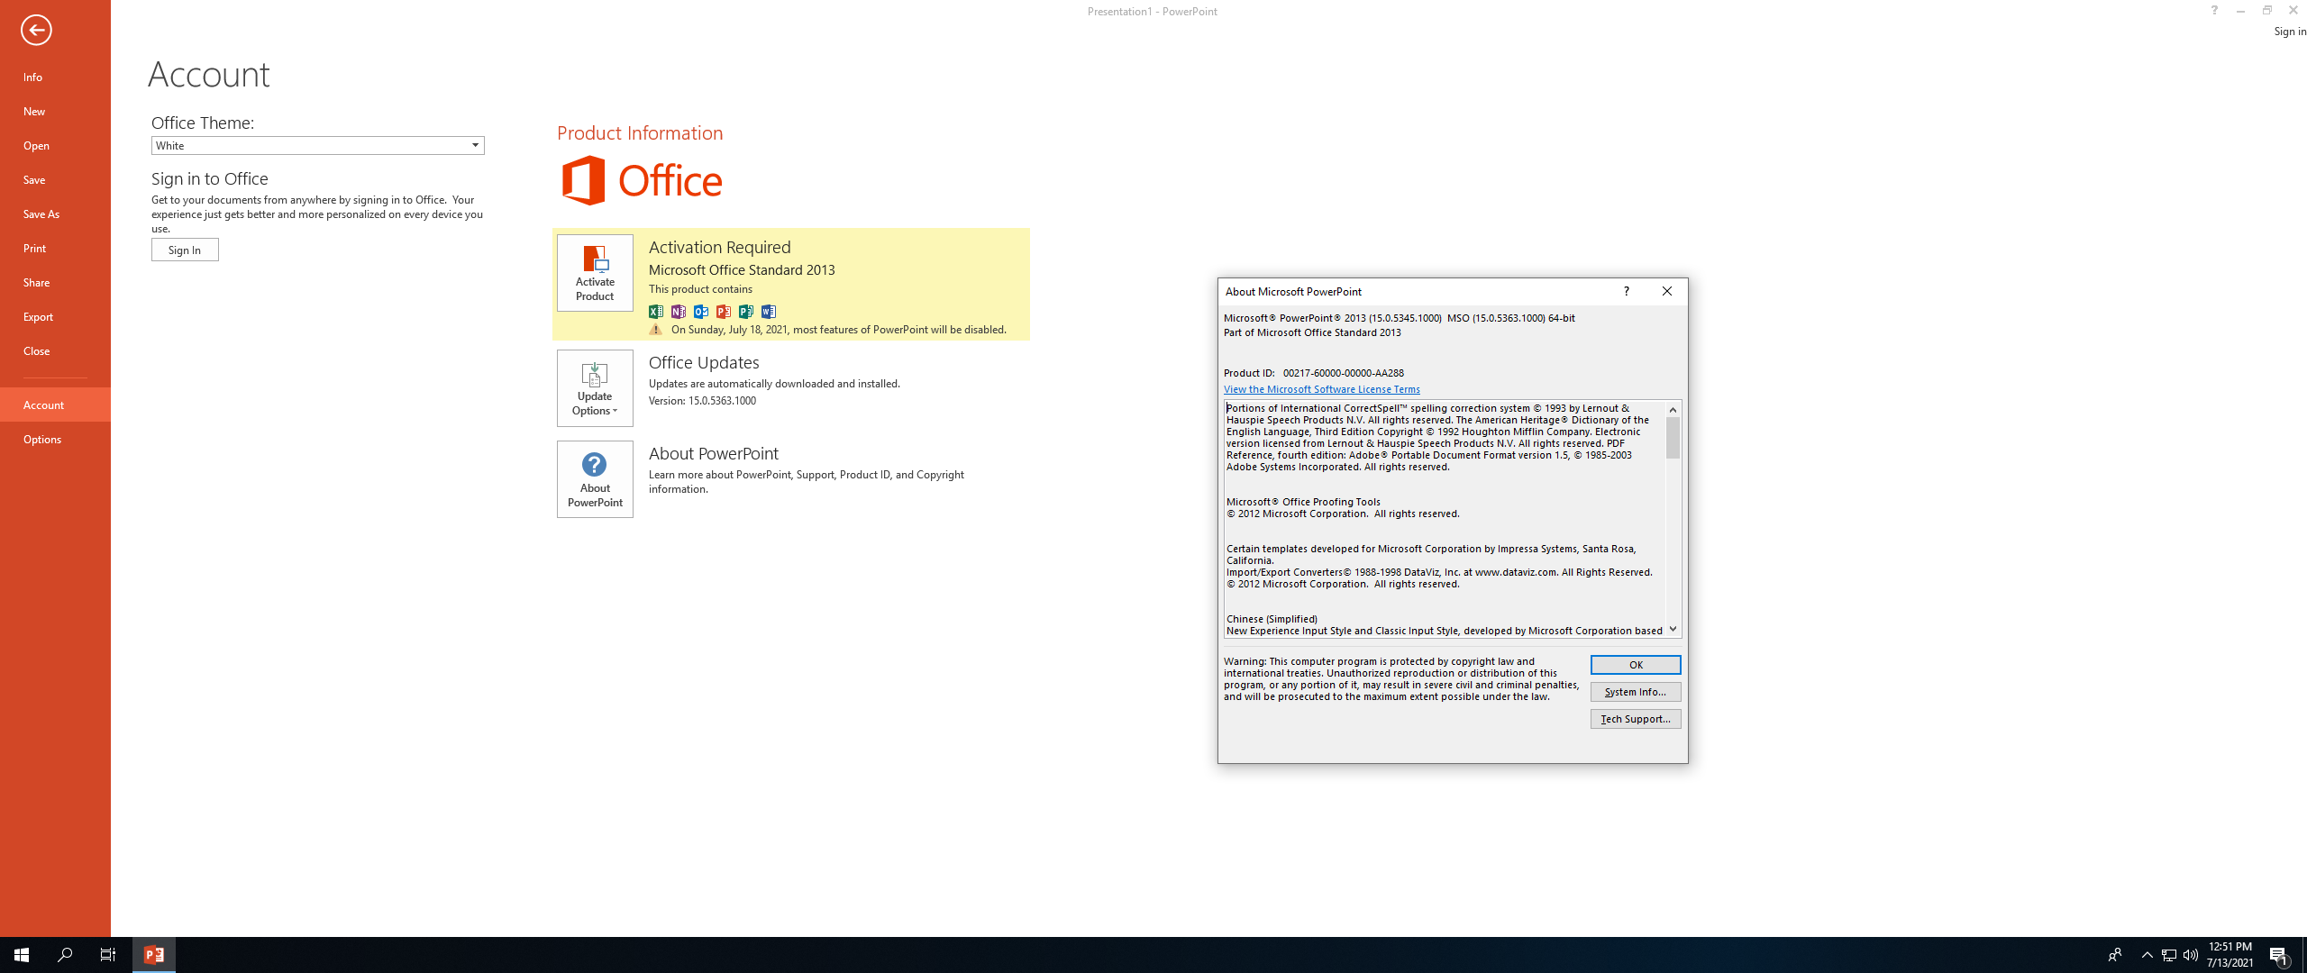
Task: Click the network icon in system tray
Action: click(2169, 955)
